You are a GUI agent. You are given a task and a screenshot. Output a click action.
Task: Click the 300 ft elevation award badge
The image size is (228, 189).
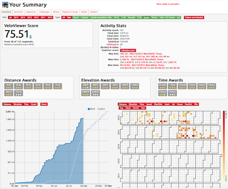[x=85, y=86]
